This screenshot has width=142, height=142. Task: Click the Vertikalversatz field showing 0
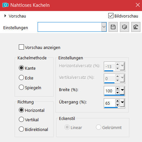pos(110,78)
